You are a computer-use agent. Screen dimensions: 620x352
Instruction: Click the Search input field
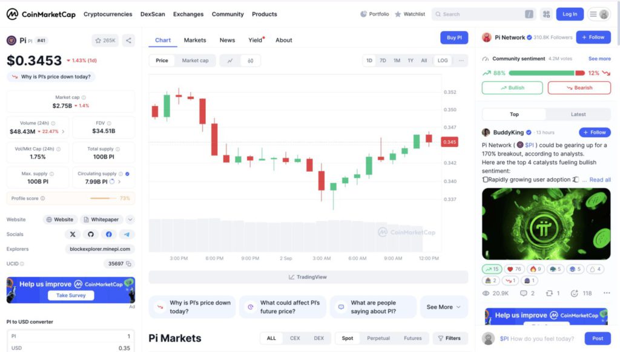478,14
